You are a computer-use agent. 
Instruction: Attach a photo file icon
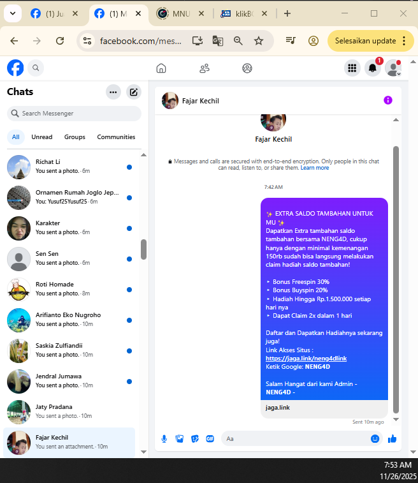point(180,438)
